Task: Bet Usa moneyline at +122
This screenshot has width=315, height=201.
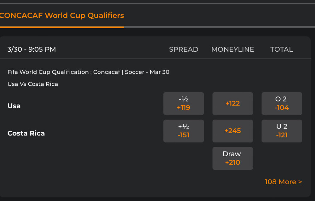Action: pos(232,104)
